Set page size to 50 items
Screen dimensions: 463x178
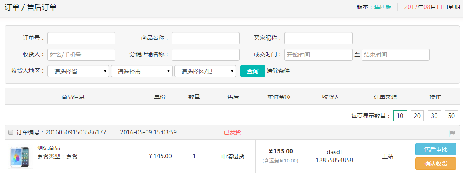tap(451, 116)
